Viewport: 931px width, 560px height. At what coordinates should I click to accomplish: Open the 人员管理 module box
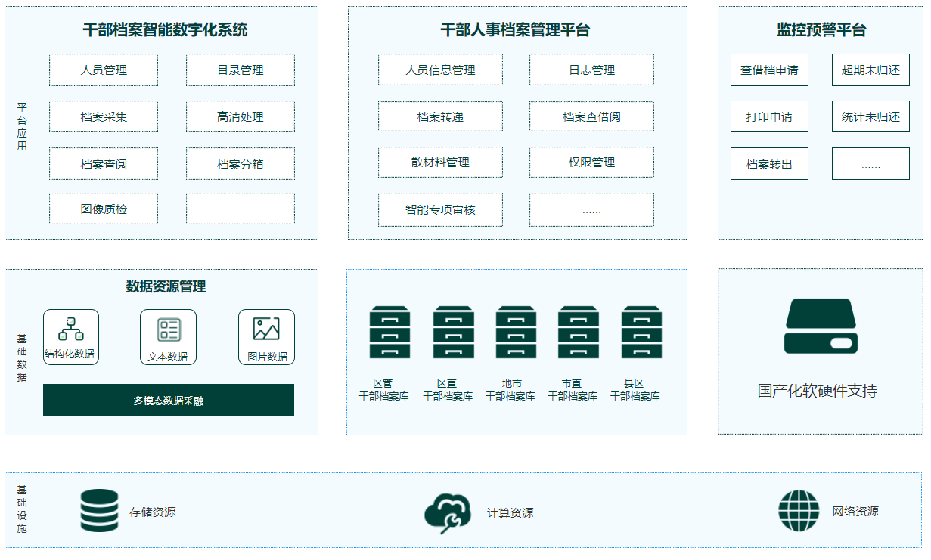(104, 70)
